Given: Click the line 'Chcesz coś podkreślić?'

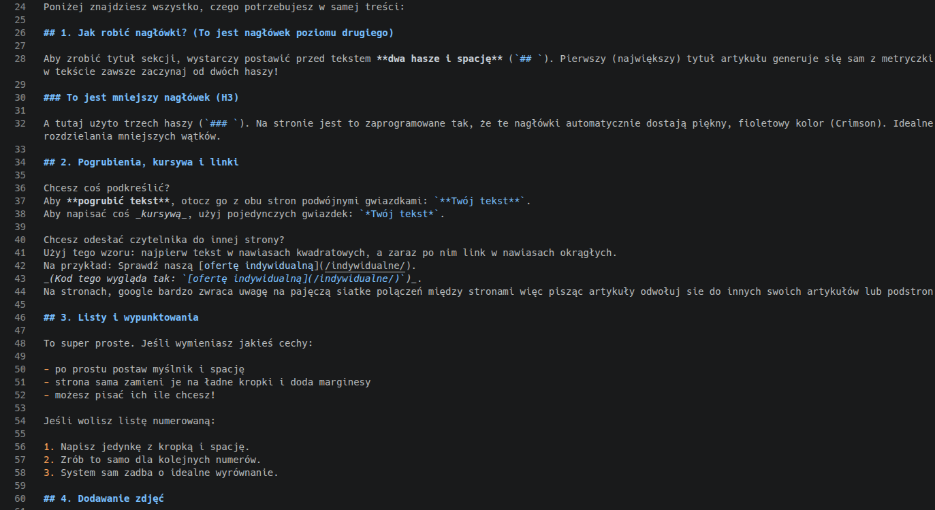Looking at the screenshot, I should (x=106, y=188).
